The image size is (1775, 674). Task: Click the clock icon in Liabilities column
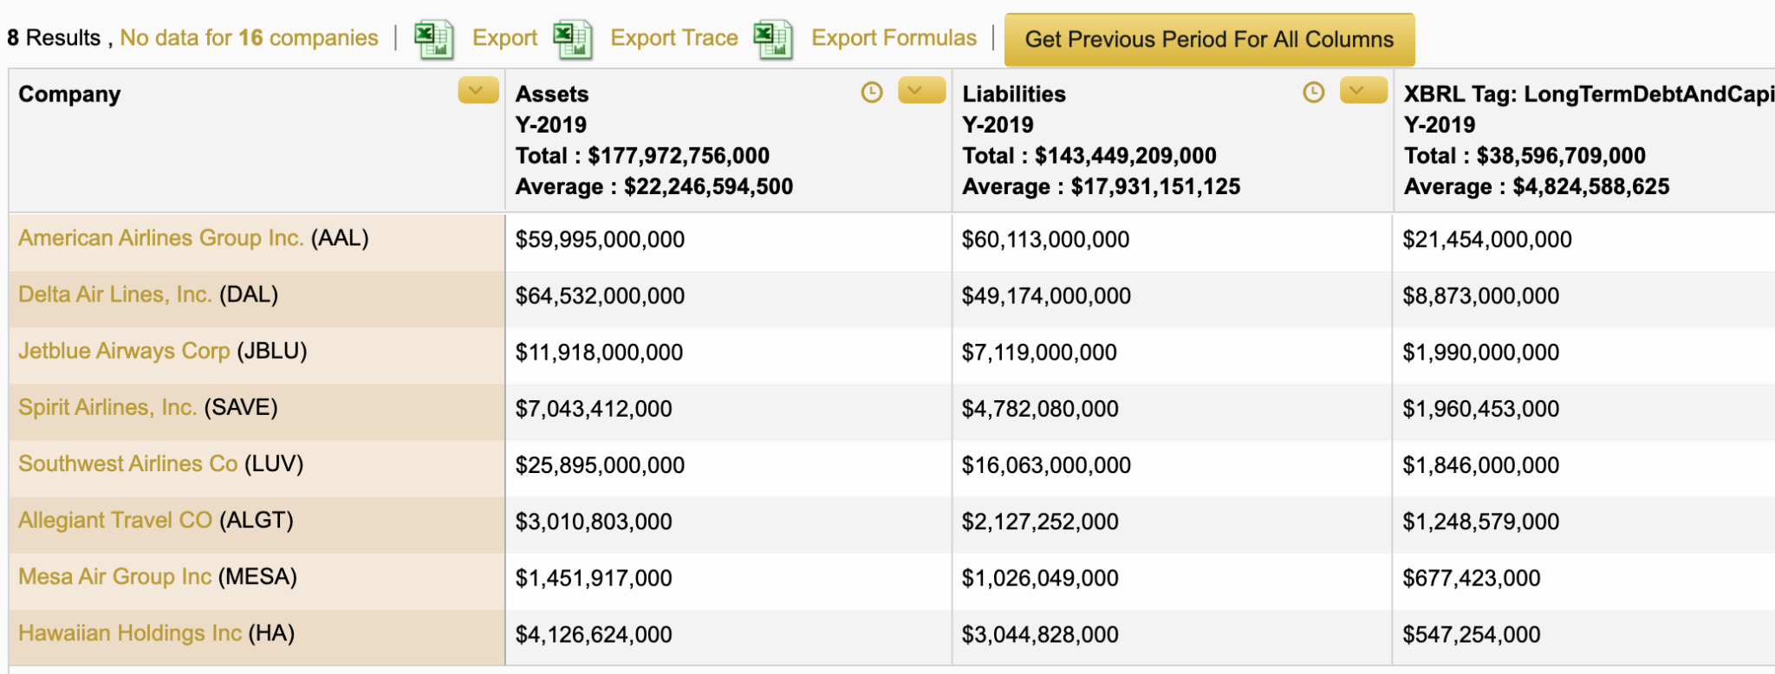tap(1314, 93)
